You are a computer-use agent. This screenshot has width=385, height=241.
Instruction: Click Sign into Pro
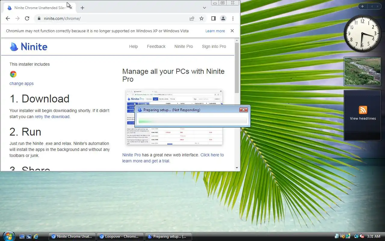214,46
